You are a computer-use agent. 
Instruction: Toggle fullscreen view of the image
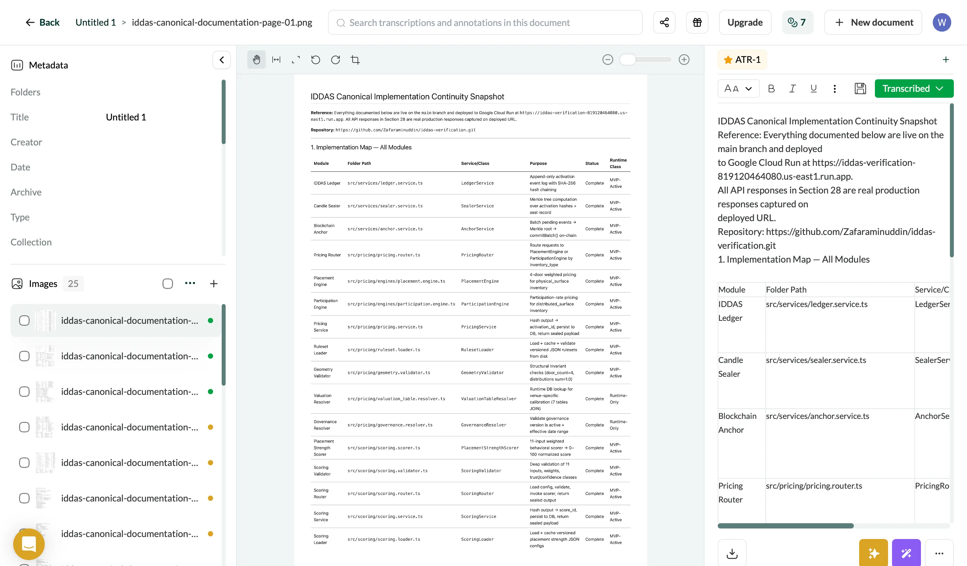coord(296,60)
